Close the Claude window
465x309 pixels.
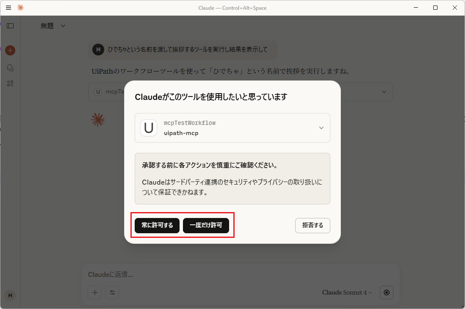coord(454,8)
